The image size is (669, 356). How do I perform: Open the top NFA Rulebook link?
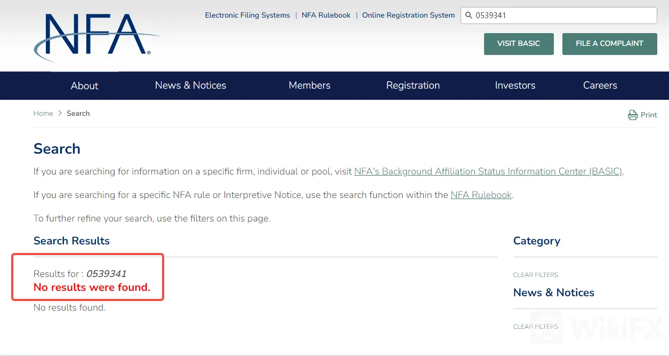click(x=326, y=15)
